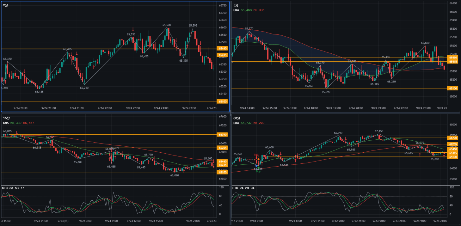The image size is (461, 226).
Task: Open the STC 24 29 24 indicator label
Action: [243, 188]
